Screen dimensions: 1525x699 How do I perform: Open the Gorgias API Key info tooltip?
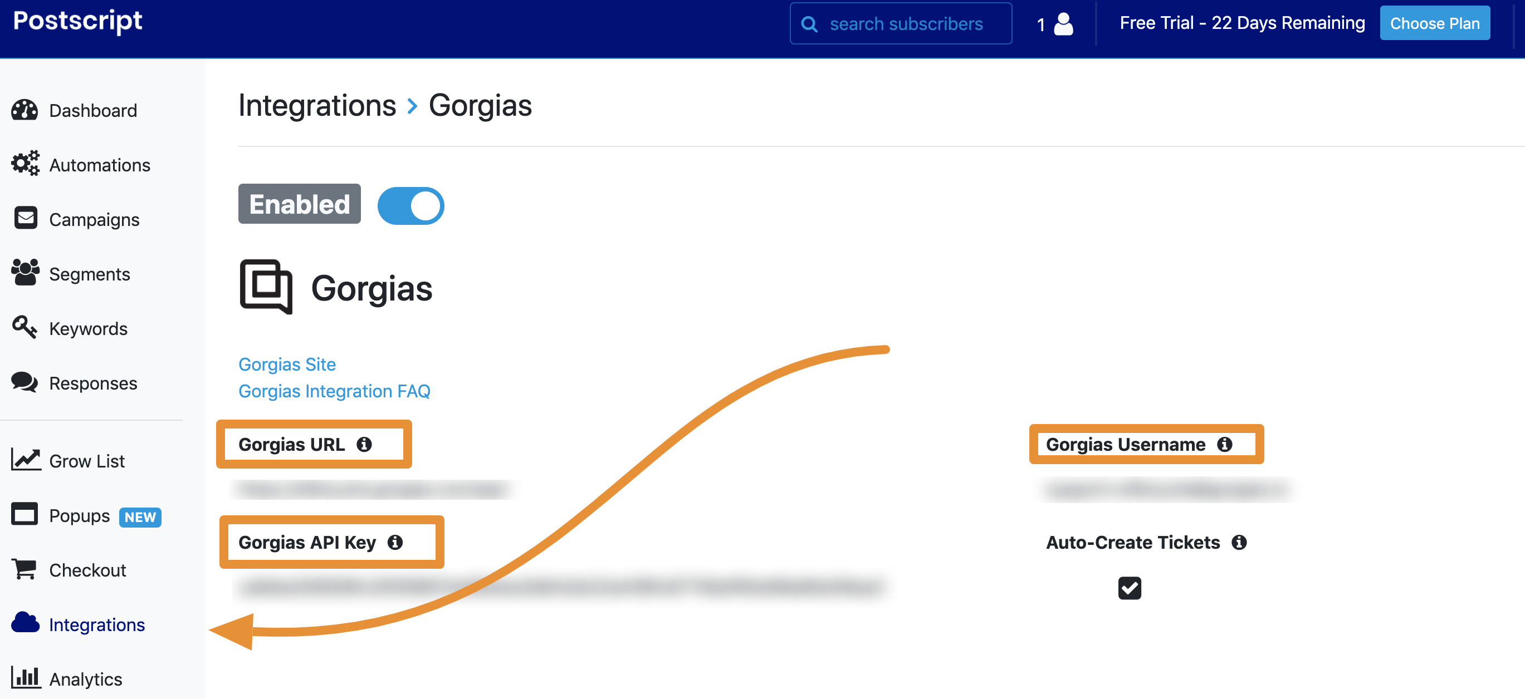[396, 542]
